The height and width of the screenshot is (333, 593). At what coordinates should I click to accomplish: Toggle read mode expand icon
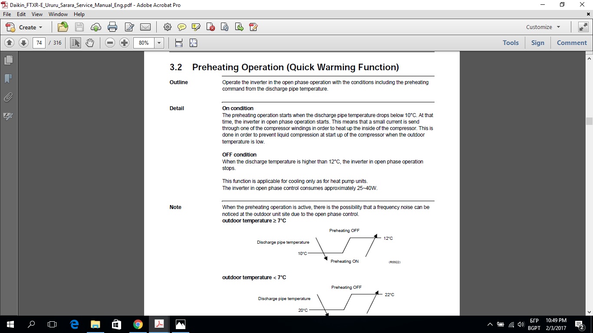[583, 27]
